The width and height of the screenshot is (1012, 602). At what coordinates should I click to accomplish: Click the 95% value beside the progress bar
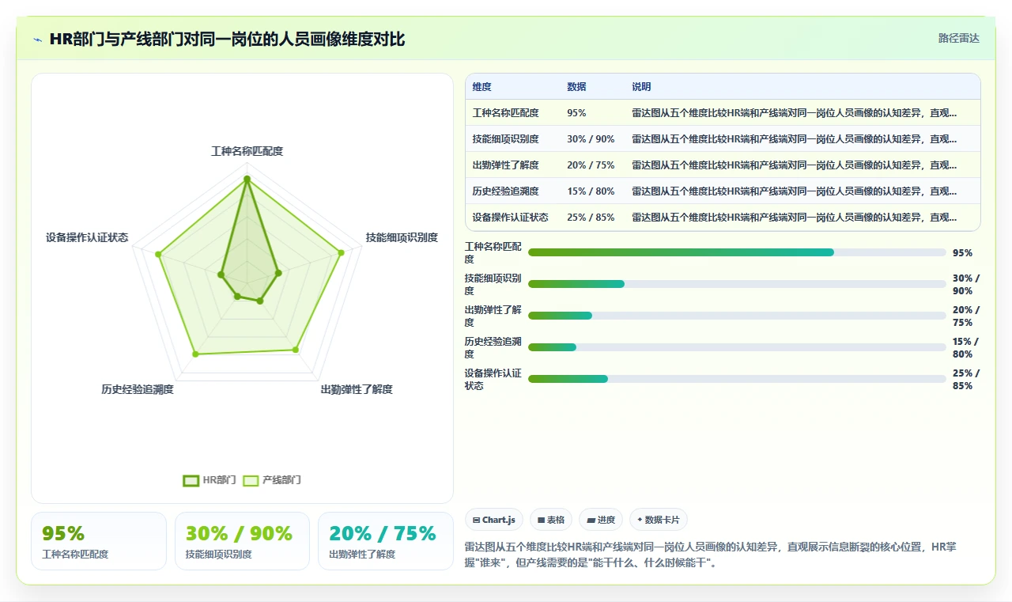(x=962, y=253)
